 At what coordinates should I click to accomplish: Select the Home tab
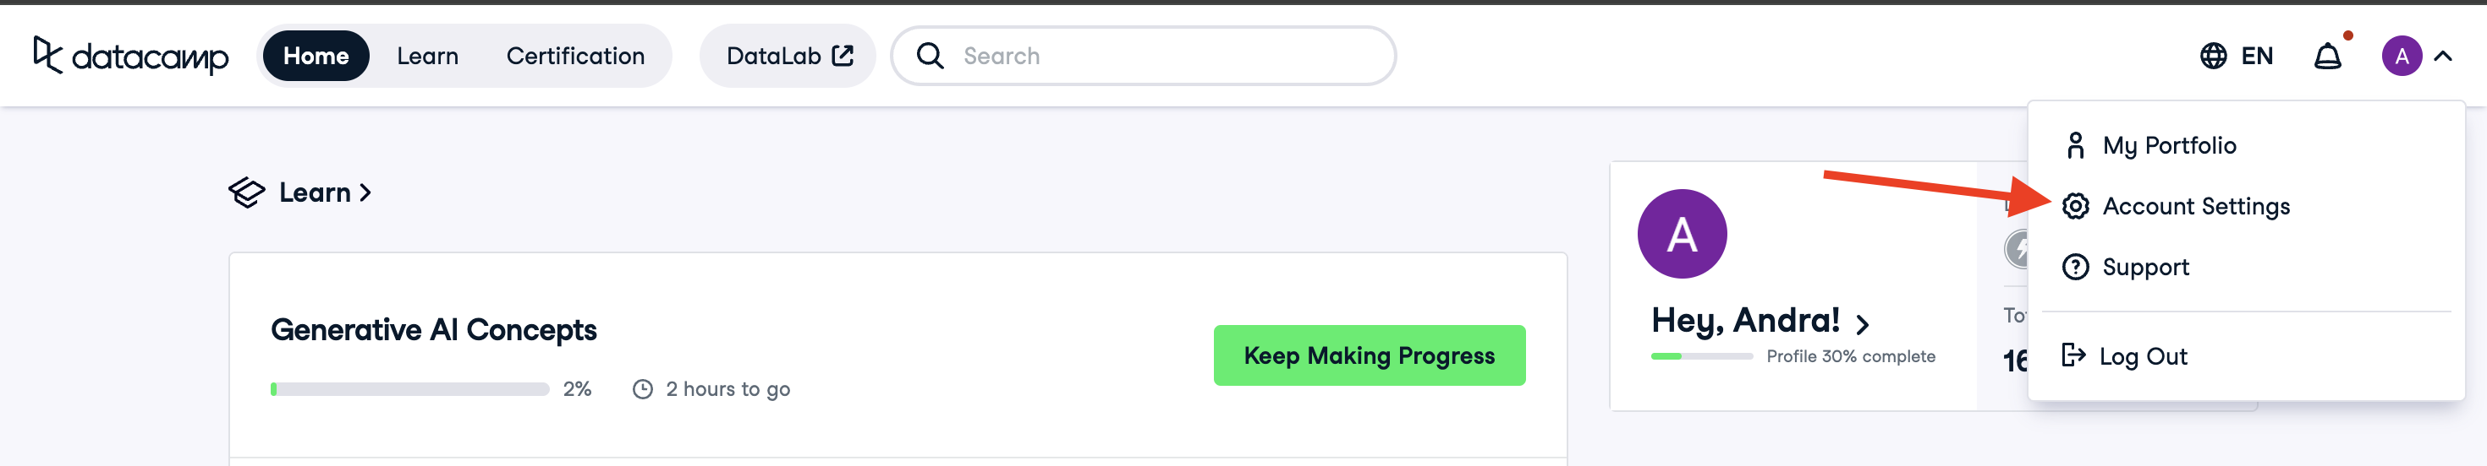[316, 56]
